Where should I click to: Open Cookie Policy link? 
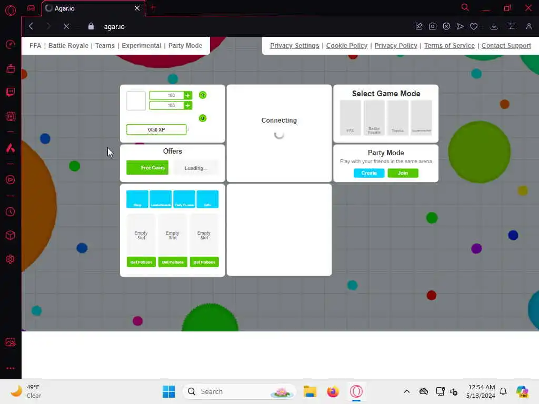[346, 46]
